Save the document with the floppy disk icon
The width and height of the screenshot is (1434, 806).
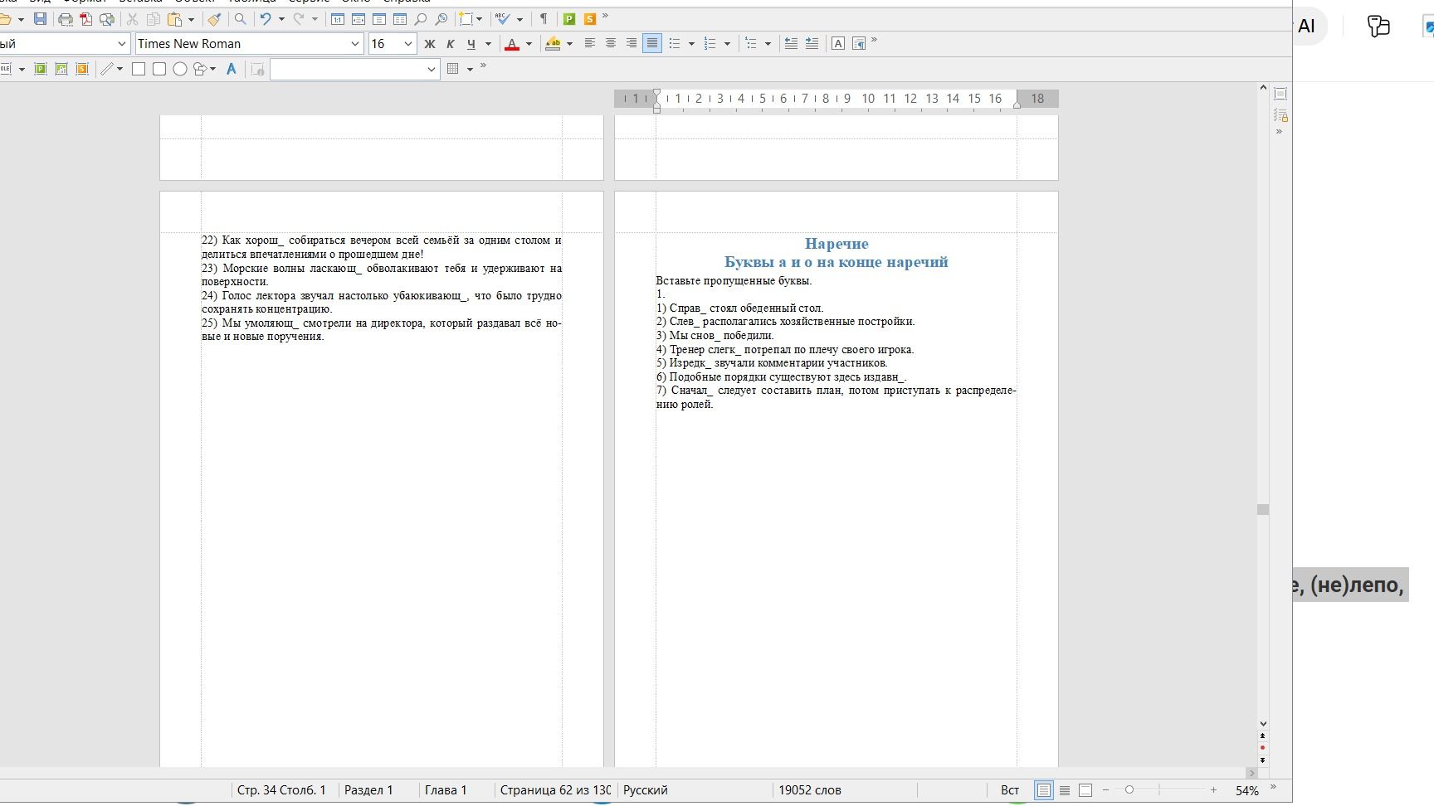[x=40, y=19]
